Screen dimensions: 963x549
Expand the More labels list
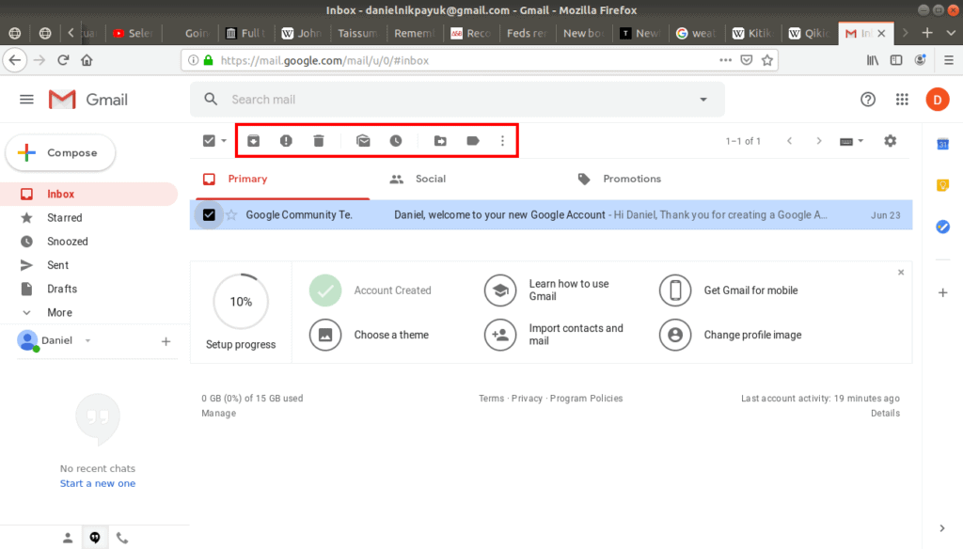point(59,313)
